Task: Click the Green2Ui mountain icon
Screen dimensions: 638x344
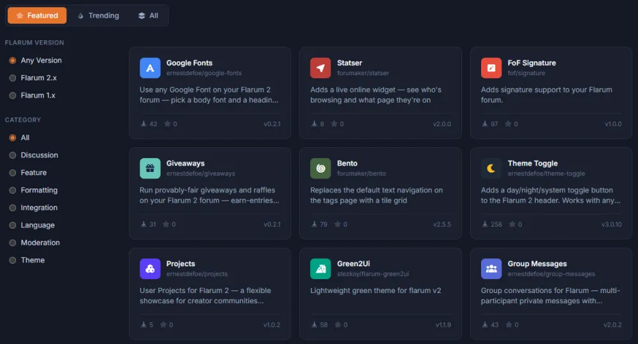Action: [x=321, y=268]
